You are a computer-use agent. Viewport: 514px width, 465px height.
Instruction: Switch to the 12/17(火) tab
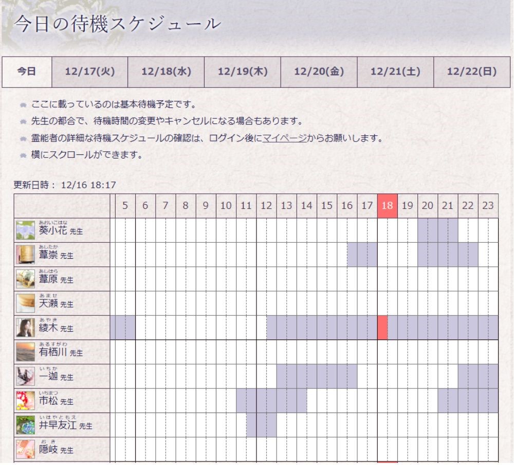pyautogui.click(x=90, y=72)
